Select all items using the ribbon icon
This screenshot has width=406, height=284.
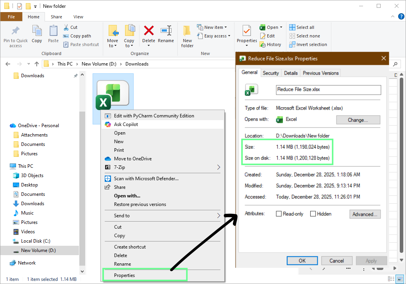(x=304, y=27)
